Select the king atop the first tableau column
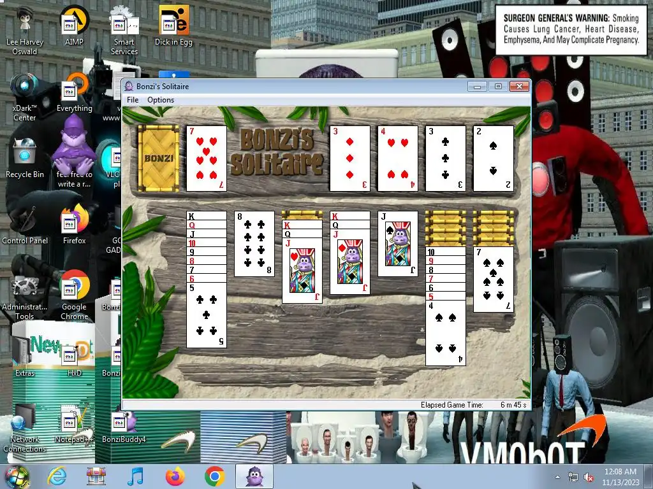This screenshot has height=489, width=653. pyautogui.click(x=207, y=215)
